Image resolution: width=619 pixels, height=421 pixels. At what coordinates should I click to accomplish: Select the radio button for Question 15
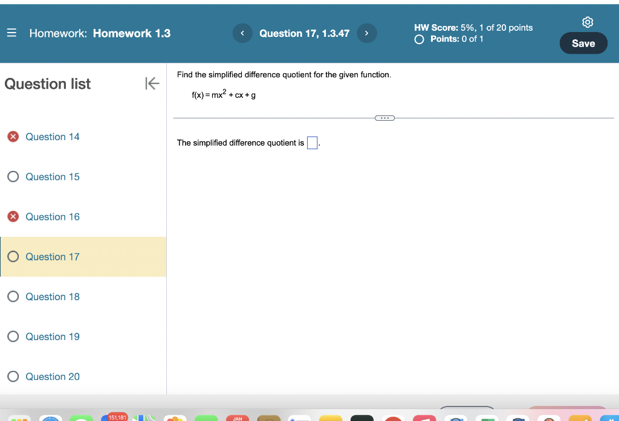13,176
